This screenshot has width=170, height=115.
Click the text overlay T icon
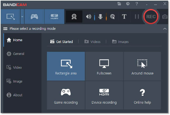(x=124, y=17)
